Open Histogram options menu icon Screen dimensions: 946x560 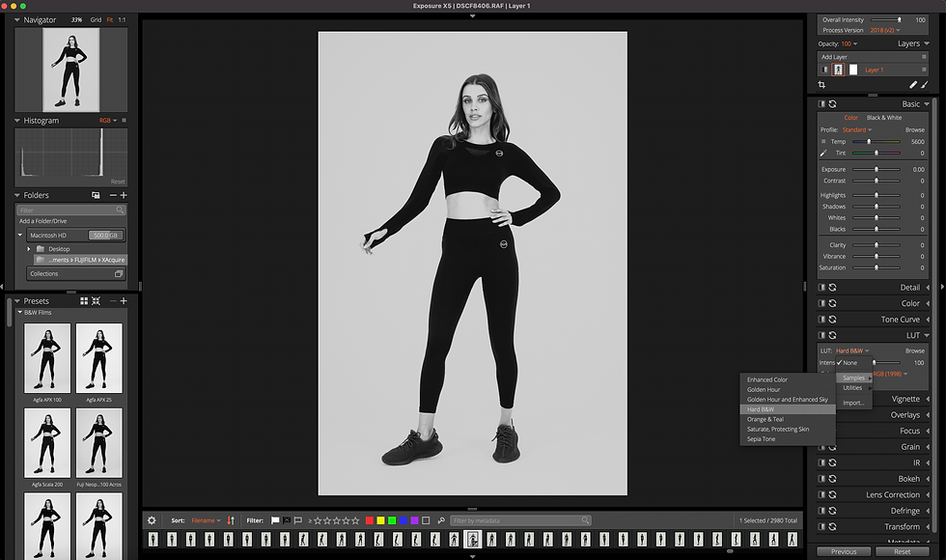pos(125,120)
